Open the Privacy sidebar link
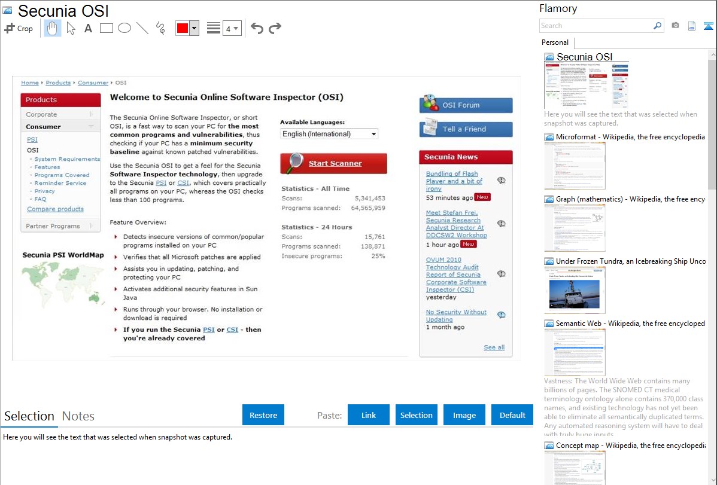This screenshot has width=717, height=485. click(44, 191)
